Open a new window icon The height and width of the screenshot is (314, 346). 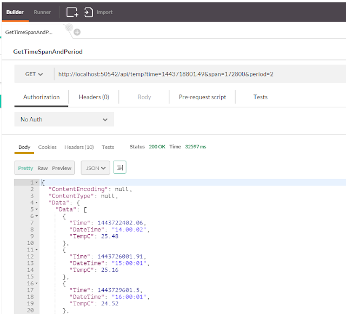click(72, 12)
